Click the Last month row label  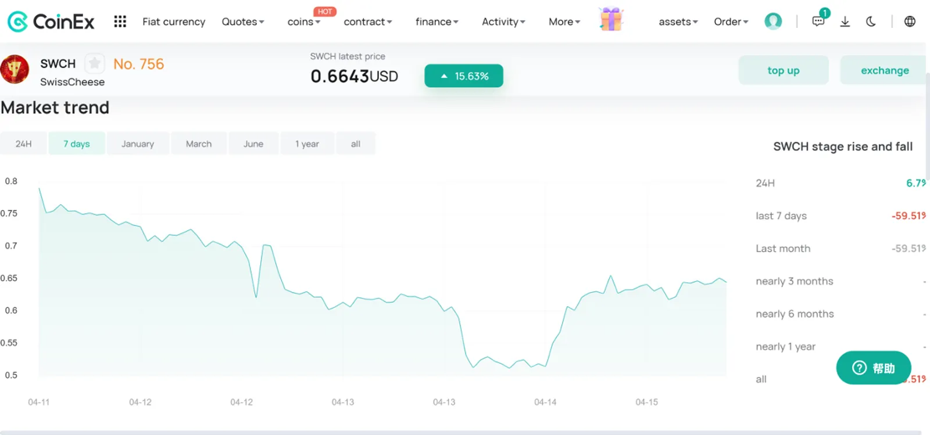pos(783,249)
